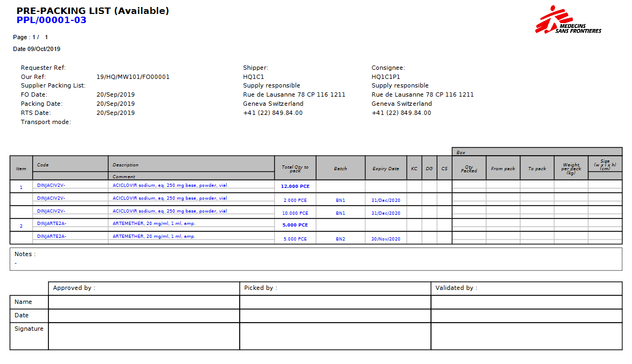Select the RTS Date value 20/Sep/2019

(x=116, y=113)
